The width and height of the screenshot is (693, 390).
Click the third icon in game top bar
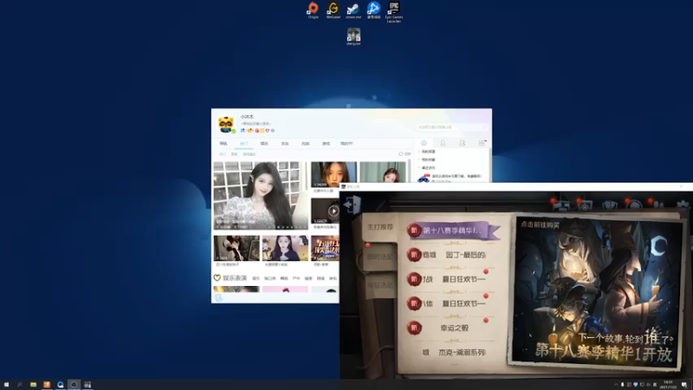pos(610,205)
